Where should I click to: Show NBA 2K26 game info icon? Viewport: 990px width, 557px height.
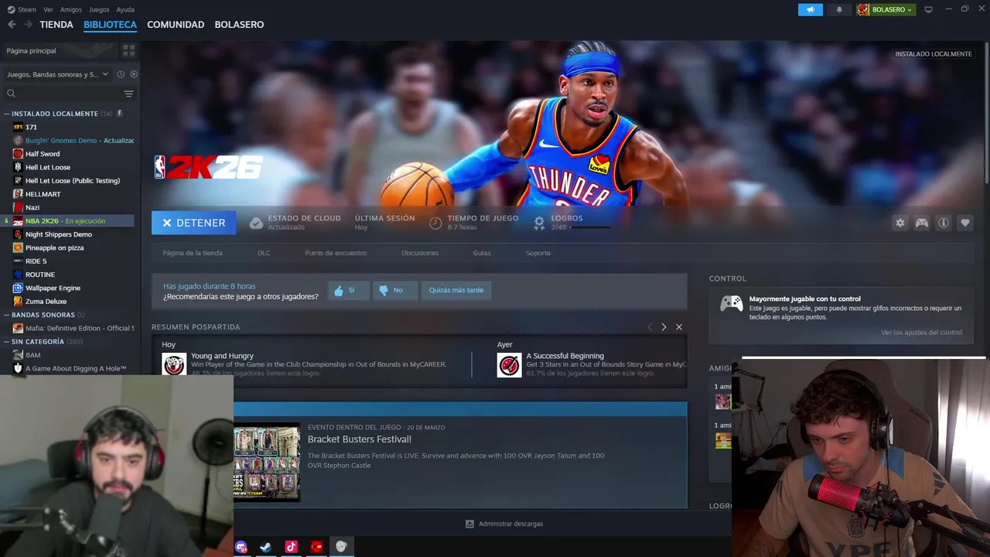944,223
